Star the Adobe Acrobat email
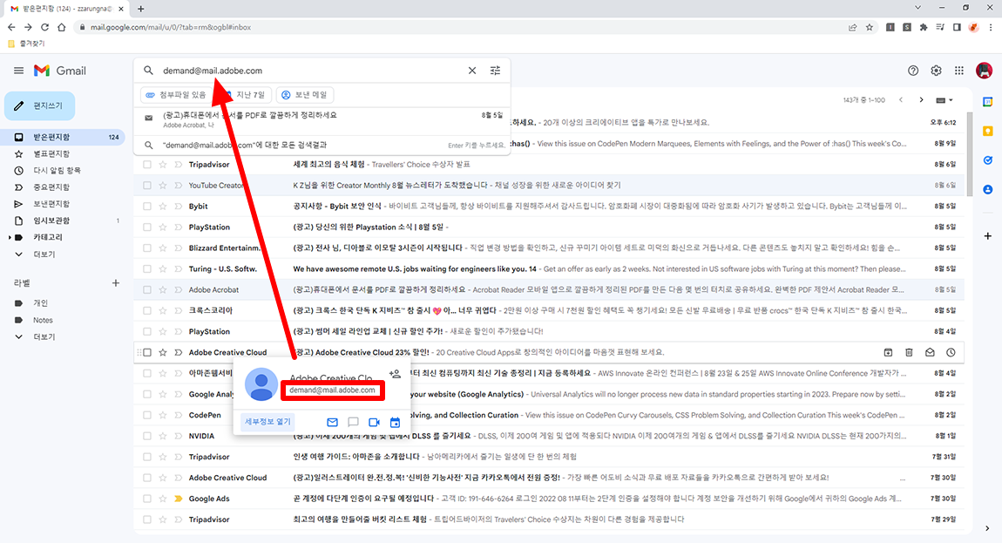The width and height of the screenshot is (1002, 543). click(x=163, y=289)
